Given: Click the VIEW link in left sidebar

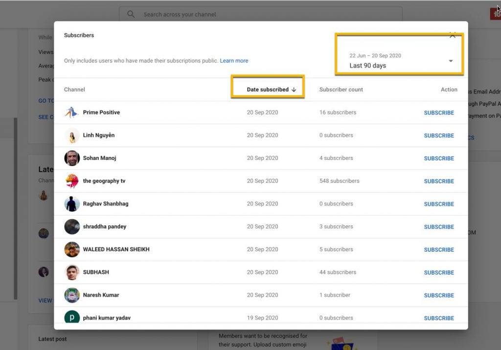Looking at the screenshot, I should (45, 300).
